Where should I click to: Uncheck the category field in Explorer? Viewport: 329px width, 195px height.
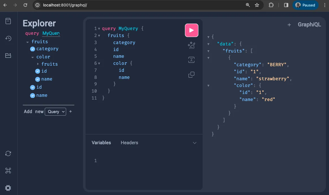pyautogui.click(x=32, y=49)
